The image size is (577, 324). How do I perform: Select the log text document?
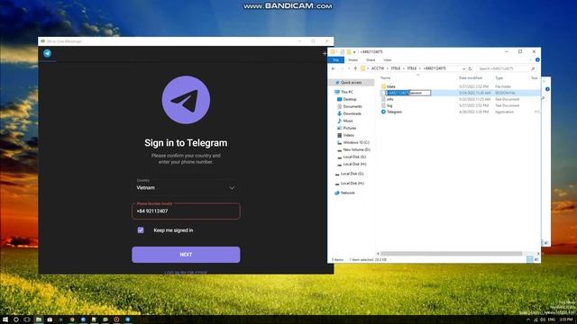point(389,105)
